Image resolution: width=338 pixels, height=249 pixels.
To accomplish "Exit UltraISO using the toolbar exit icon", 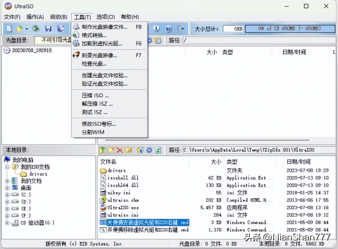I will 182,29.
